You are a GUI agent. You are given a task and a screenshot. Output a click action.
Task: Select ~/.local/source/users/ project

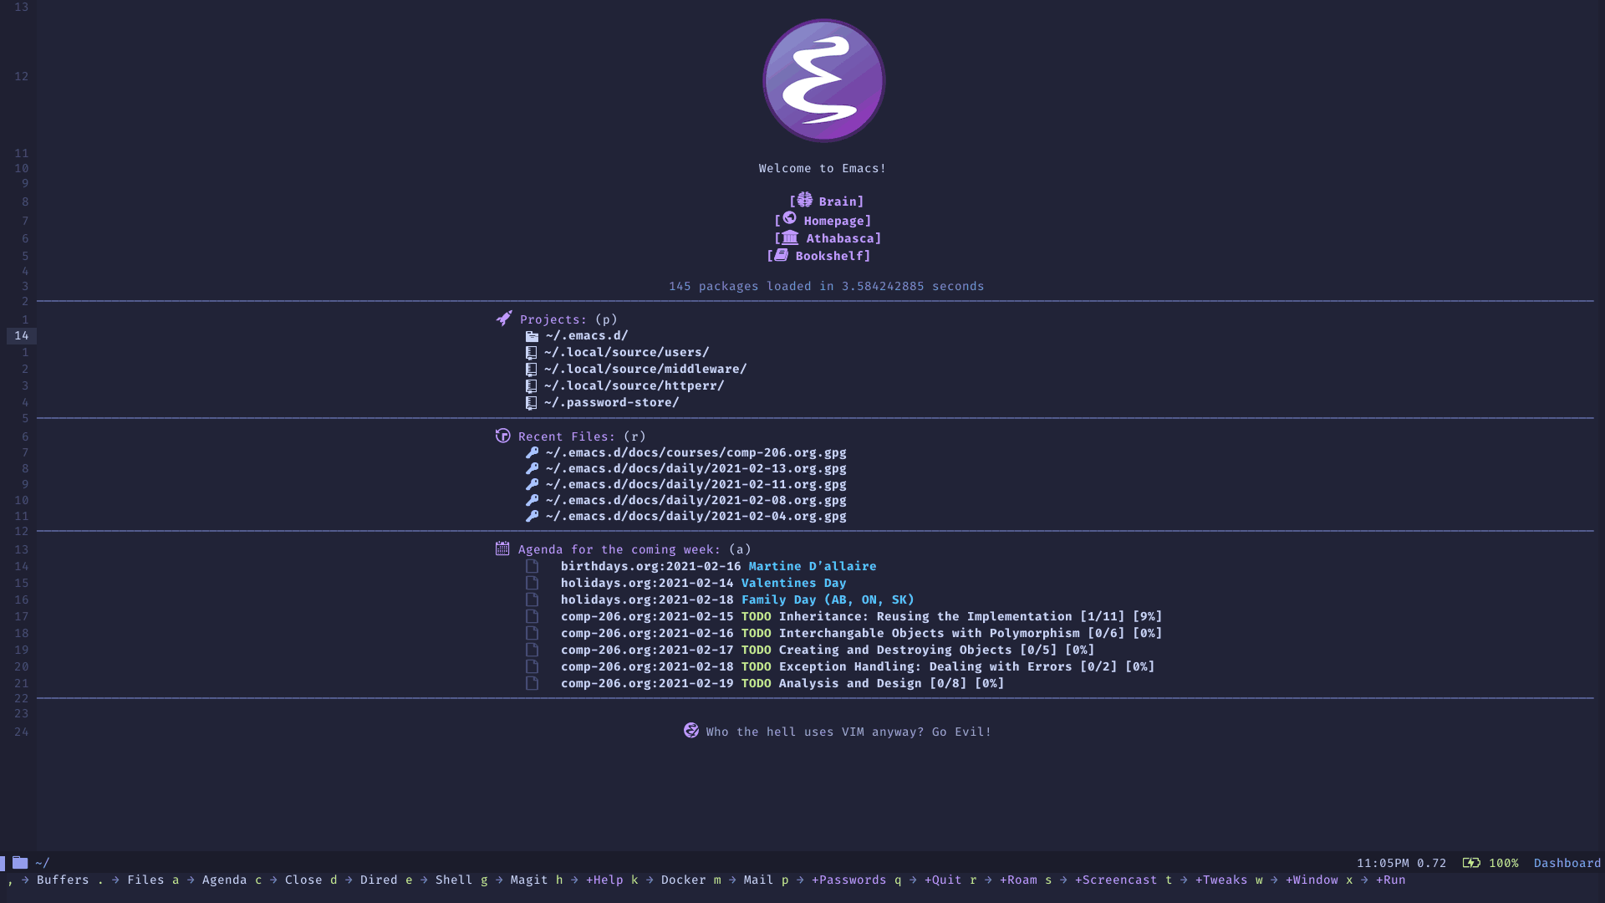[x=626, y=350]
